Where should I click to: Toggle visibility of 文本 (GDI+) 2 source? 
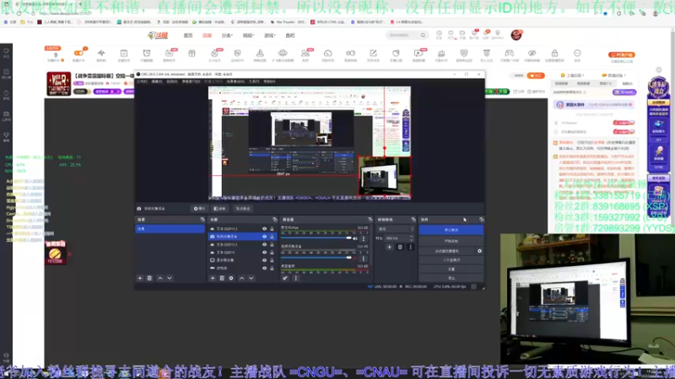point(264,244)
